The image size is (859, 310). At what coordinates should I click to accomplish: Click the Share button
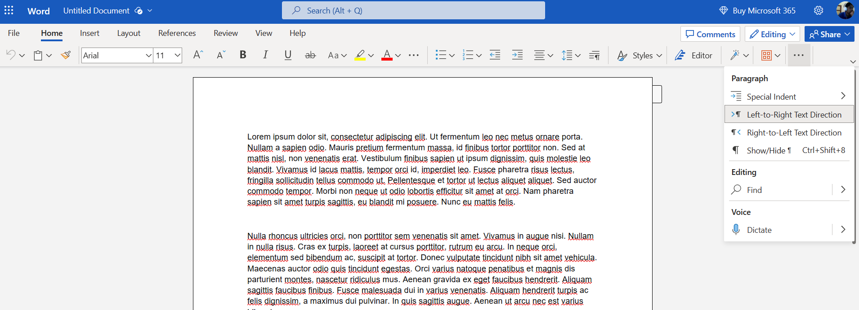pyautogui.click(x=829, y=34)
